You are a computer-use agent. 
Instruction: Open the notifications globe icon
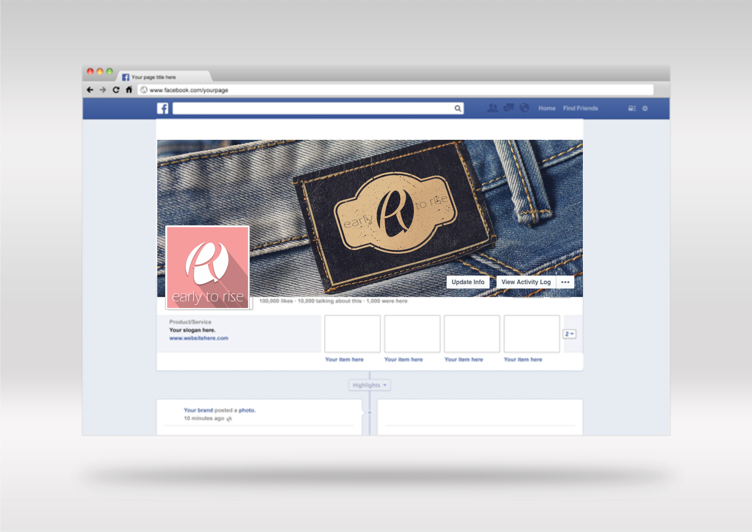coord(524,108)
